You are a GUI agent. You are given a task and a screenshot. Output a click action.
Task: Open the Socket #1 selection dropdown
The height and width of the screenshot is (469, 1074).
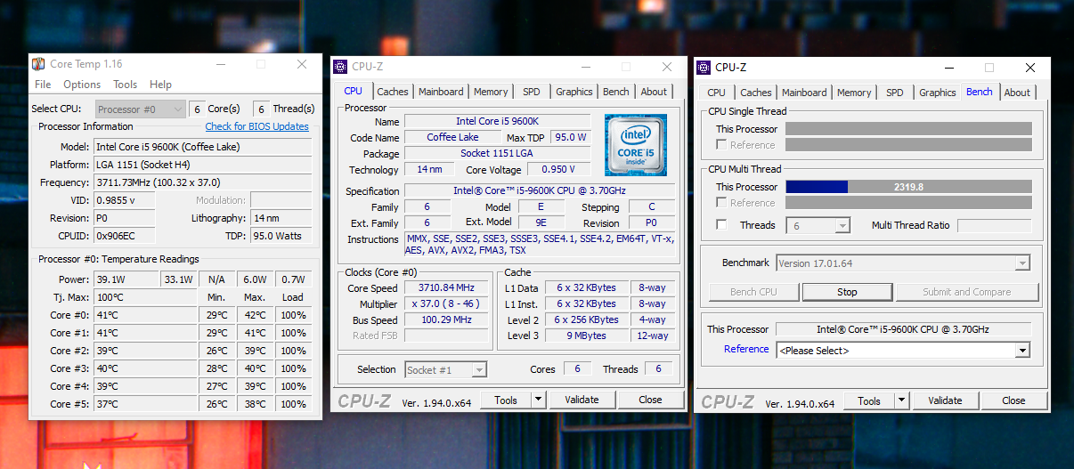coord(445,369)
